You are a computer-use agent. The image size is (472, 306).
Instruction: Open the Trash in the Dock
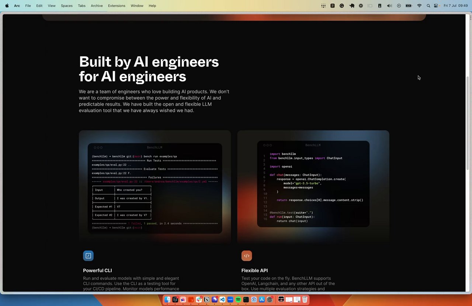coord(305,299)
